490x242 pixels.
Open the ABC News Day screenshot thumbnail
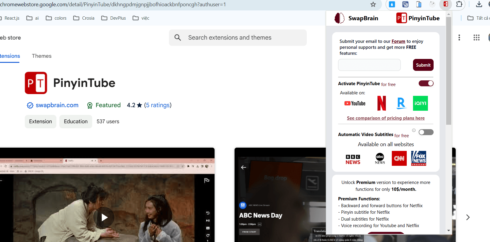(281, 195)
